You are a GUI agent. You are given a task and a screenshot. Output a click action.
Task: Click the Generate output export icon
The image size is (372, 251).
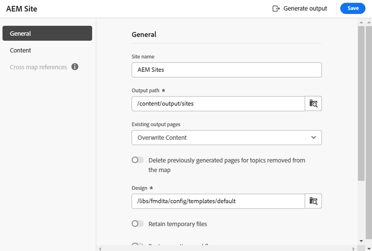(x=276, y=8)
